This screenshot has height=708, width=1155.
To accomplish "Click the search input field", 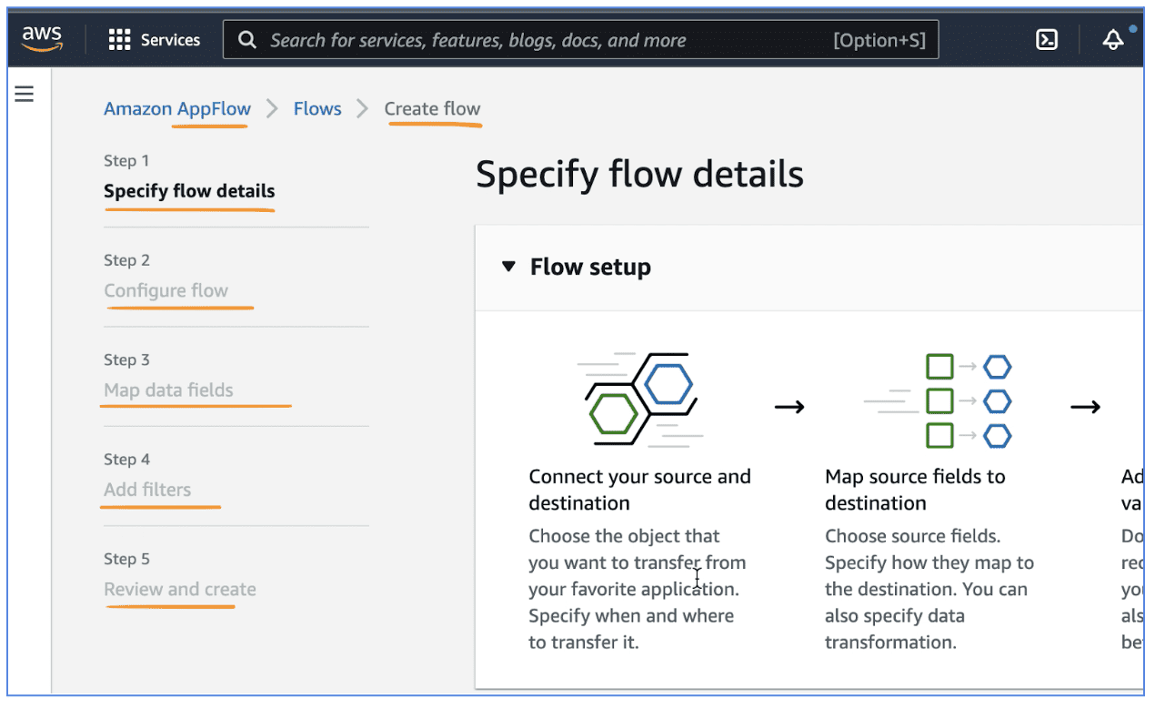I will [546, 40].
